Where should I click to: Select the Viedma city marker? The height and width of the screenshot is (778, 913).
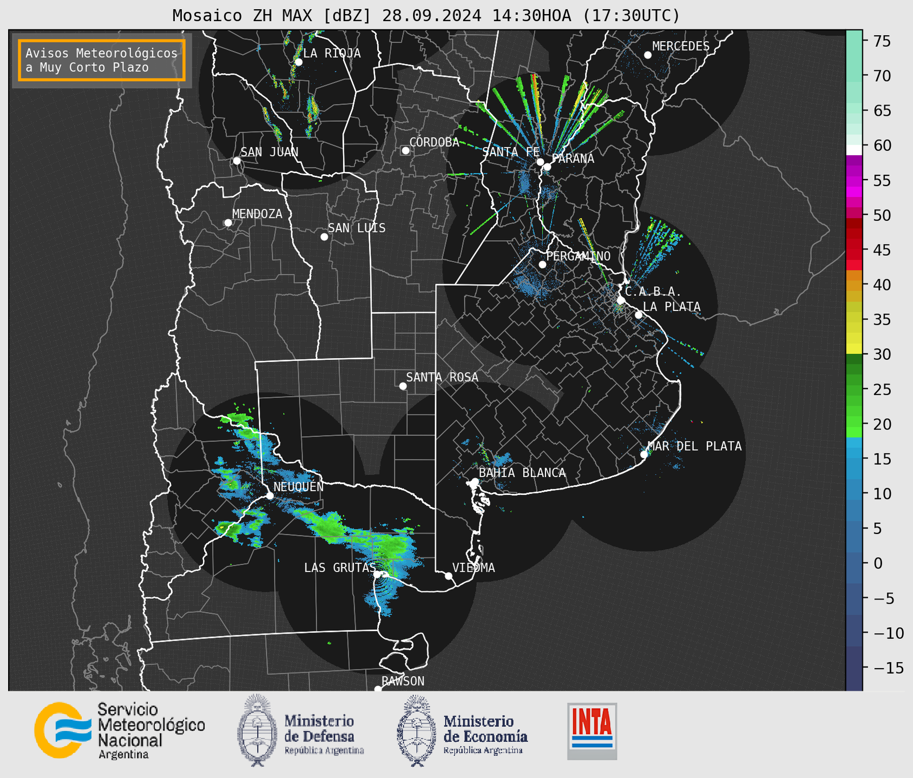pyautogui.click(x=449, y=576)
